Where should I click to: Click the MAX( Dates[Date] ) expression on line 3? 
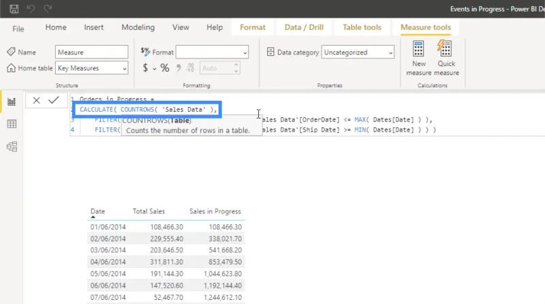click(x=388, y=120)
